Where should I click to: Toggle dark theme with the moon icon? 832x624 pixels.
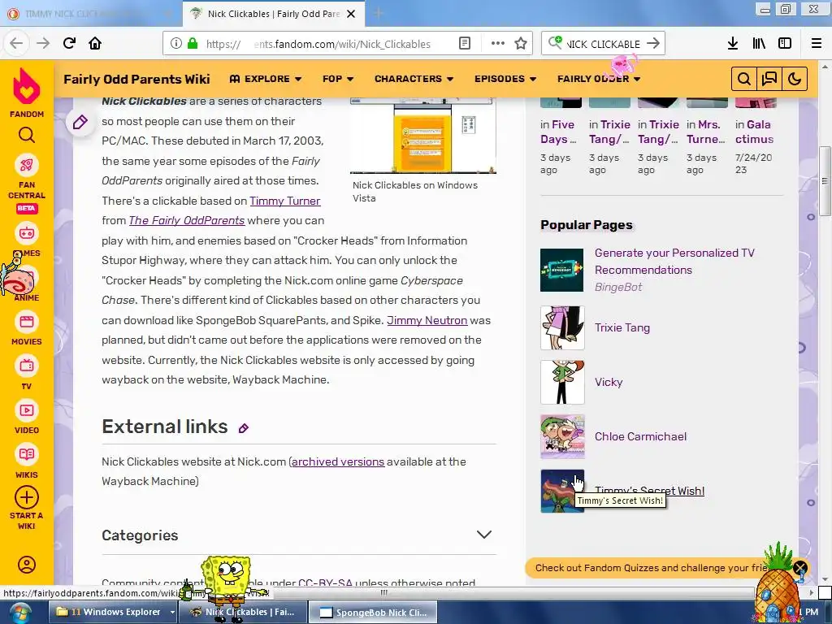[x=795, y=79]
